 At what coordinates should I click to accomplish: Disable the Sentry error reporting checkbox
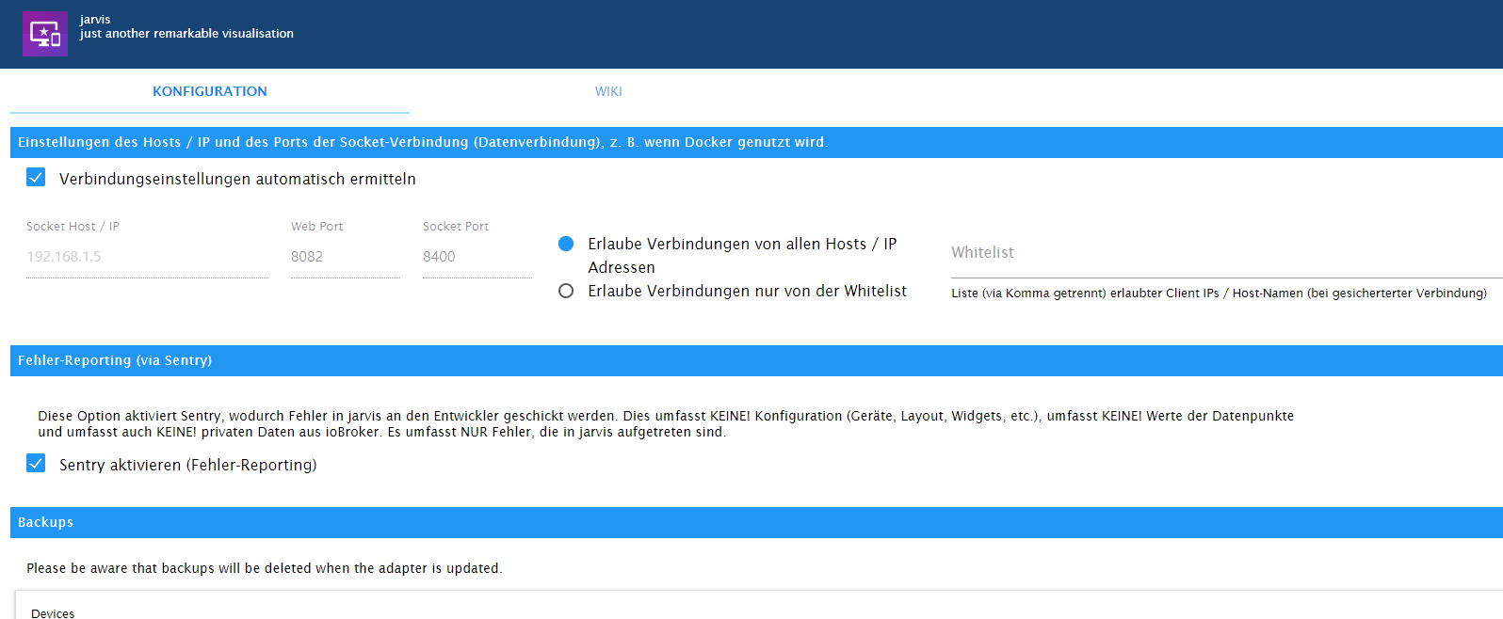pyautogui.click(x=36, y=464)
